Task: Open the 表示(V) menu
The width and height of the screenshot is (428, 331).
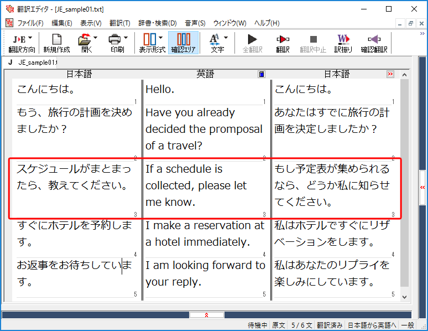Action: tap(91, 23)
